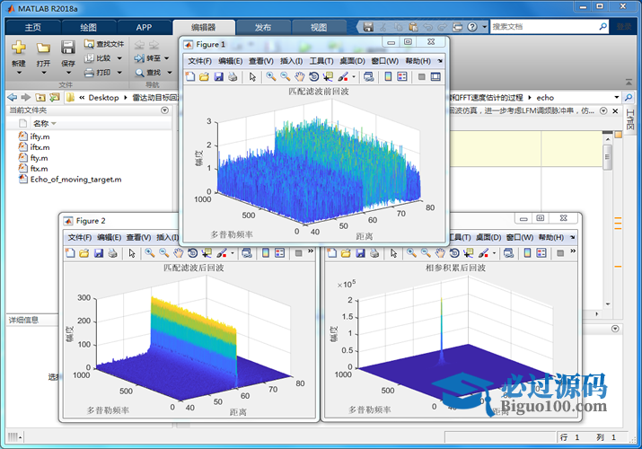Viewport: 642px width, 449px height.
Task: Select Rotate 3D tool in Figure 1
Action: tap(314, 76)
